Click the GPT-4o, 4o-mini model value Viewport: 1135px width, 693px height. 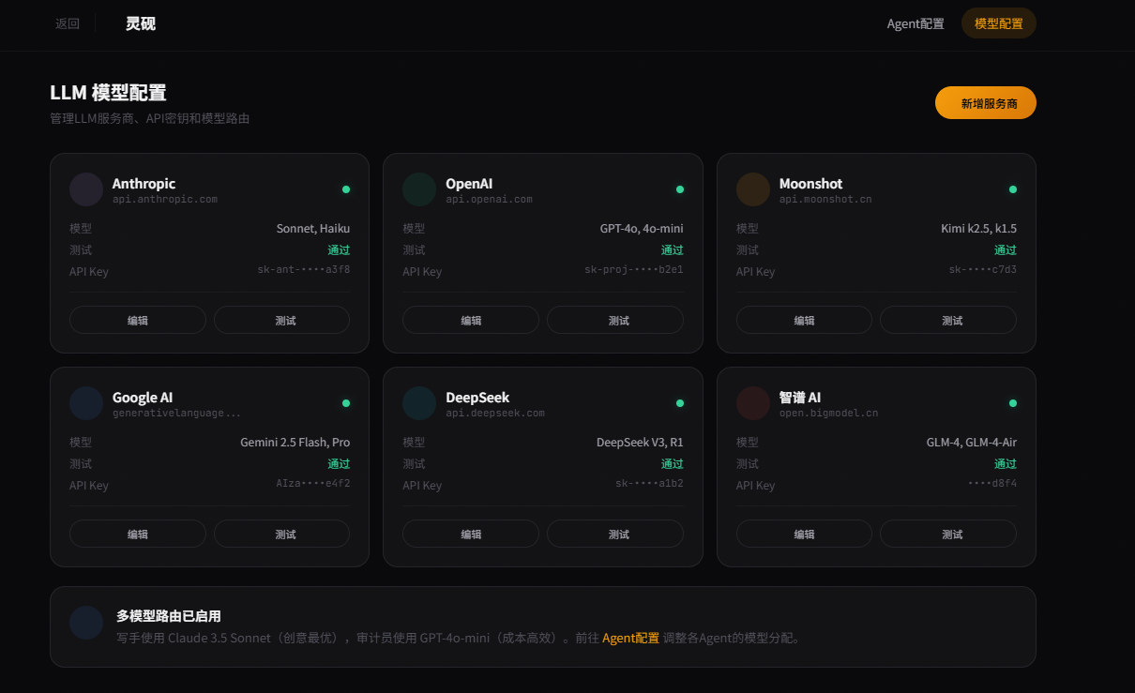[x=642, y=229]
